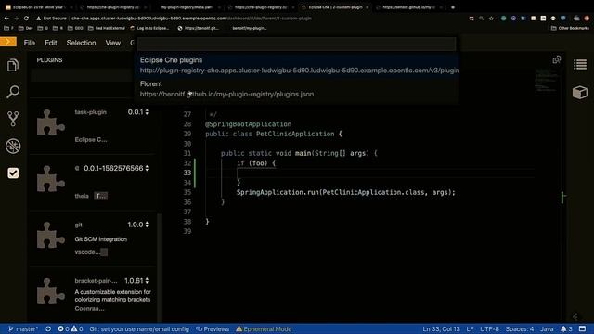Click the task-plugin puzzle piece icon

pos(50,122)
